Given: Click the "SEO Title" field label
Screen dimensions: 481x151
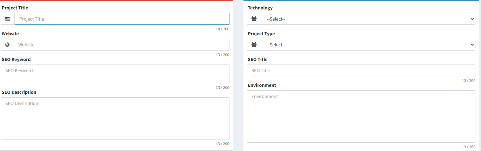Looking at the screenshot, I should (257, 59).
